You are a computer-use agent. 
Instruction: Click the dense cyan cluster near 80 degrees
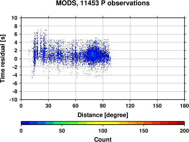pyautogui.click(x=93, y=54)
